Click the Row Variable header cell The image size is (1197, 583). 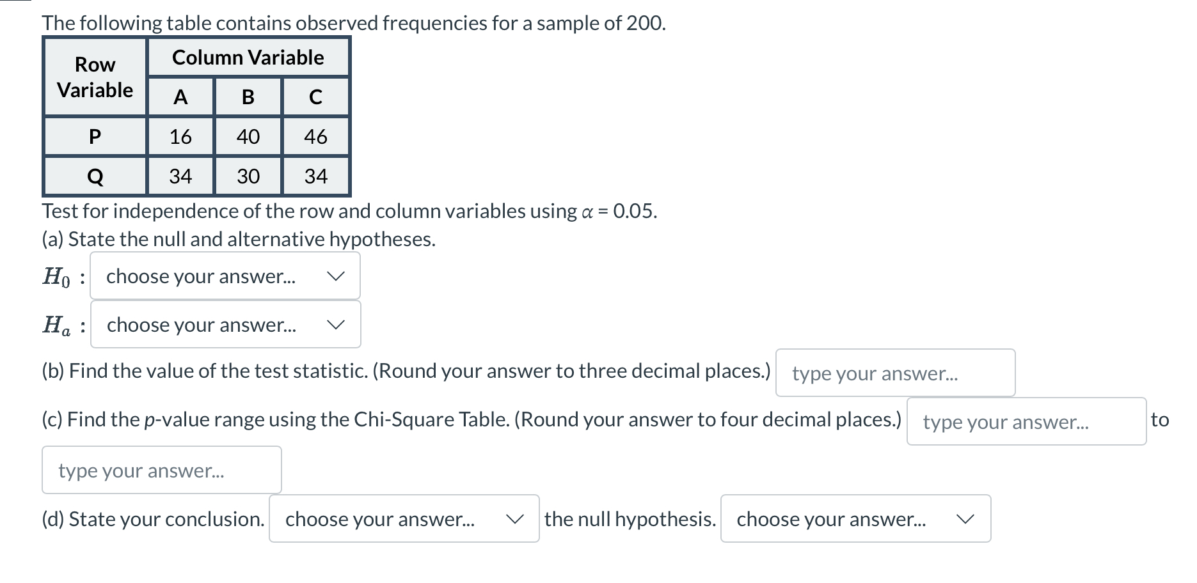pos(95,76)
